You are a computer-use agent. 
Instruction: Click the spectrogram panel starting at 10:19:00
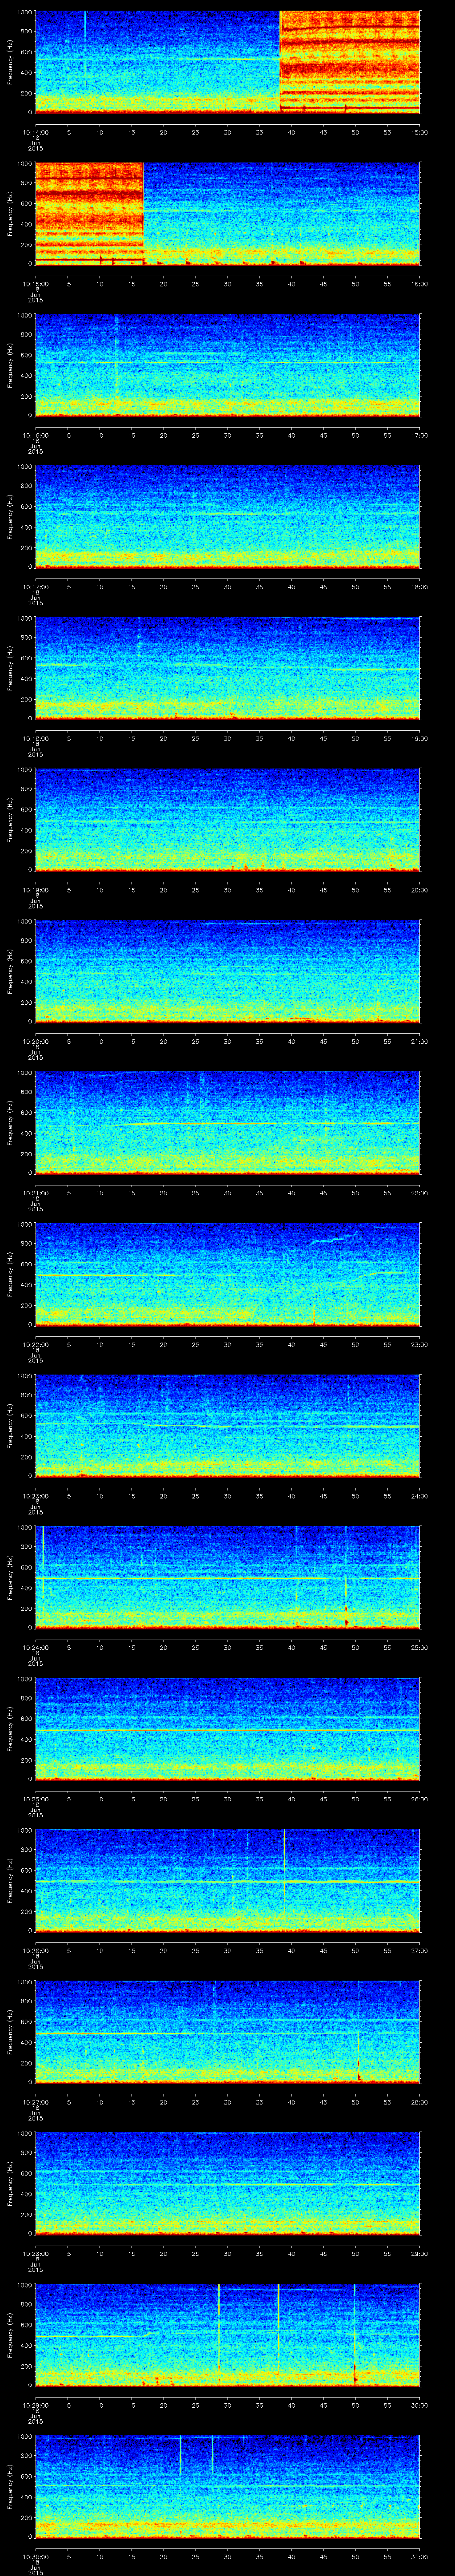(x=228, y=820)
